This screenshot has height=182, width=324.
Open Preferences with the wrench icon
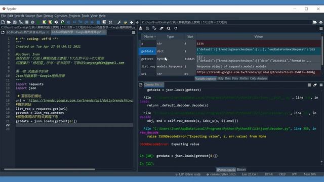[119, 22]
